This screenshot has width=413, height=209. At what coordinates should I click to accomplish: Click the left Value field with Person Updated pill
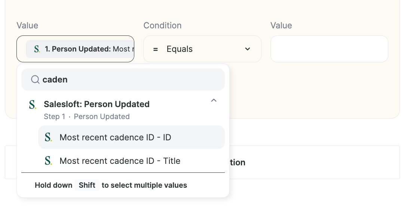[x=75, y=49]
